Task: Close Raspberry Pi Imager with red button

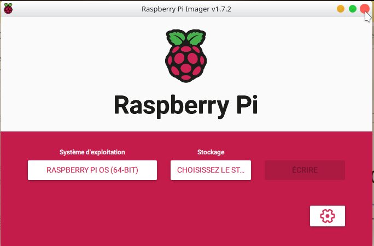Action: pos(365,9)
